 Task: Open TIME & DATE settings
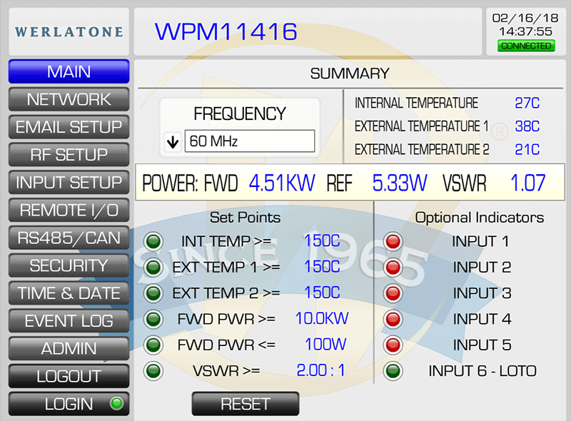click(69, 293)
